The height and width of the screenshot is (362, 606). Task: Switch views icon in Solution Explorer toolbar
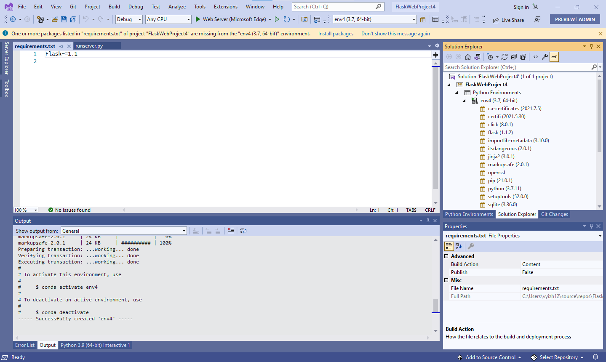pyautogui.click(x=477, y=57)
